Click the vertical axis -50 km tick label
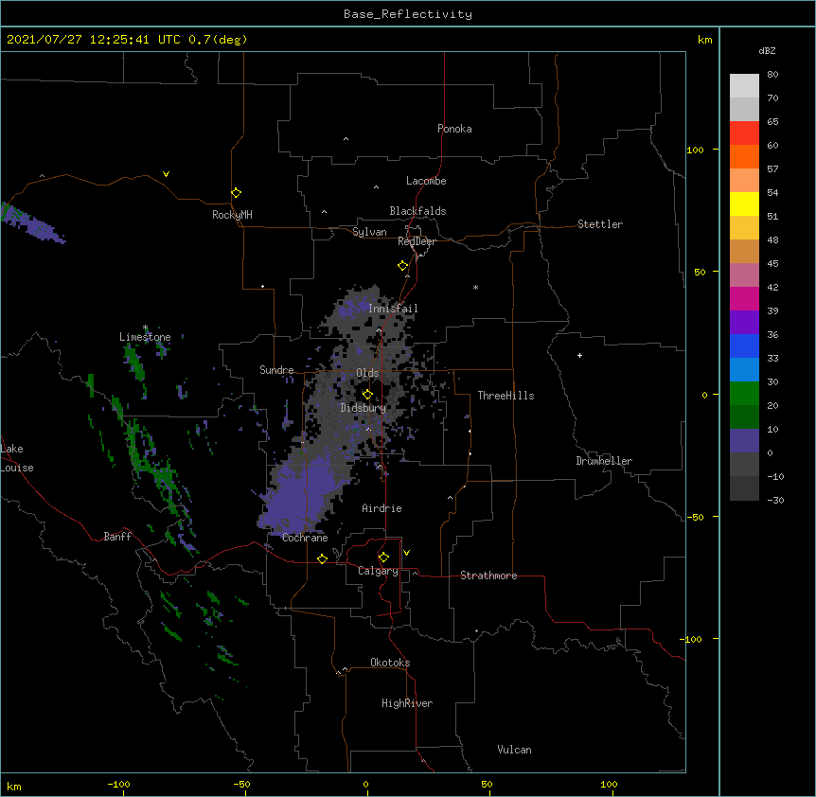 click(695, 517)
